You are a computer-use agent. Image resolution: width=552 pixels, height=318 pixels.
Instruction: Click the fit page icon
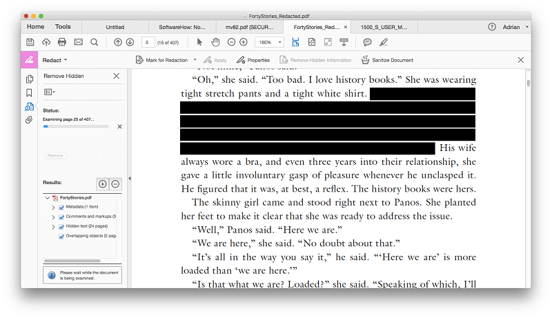tap(312, 42)
